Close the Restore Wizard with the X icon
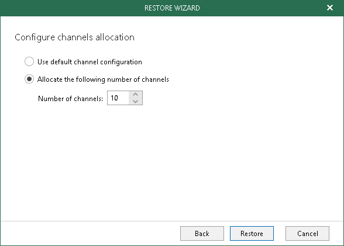The image size is (344, 246). tap(330, 8)
